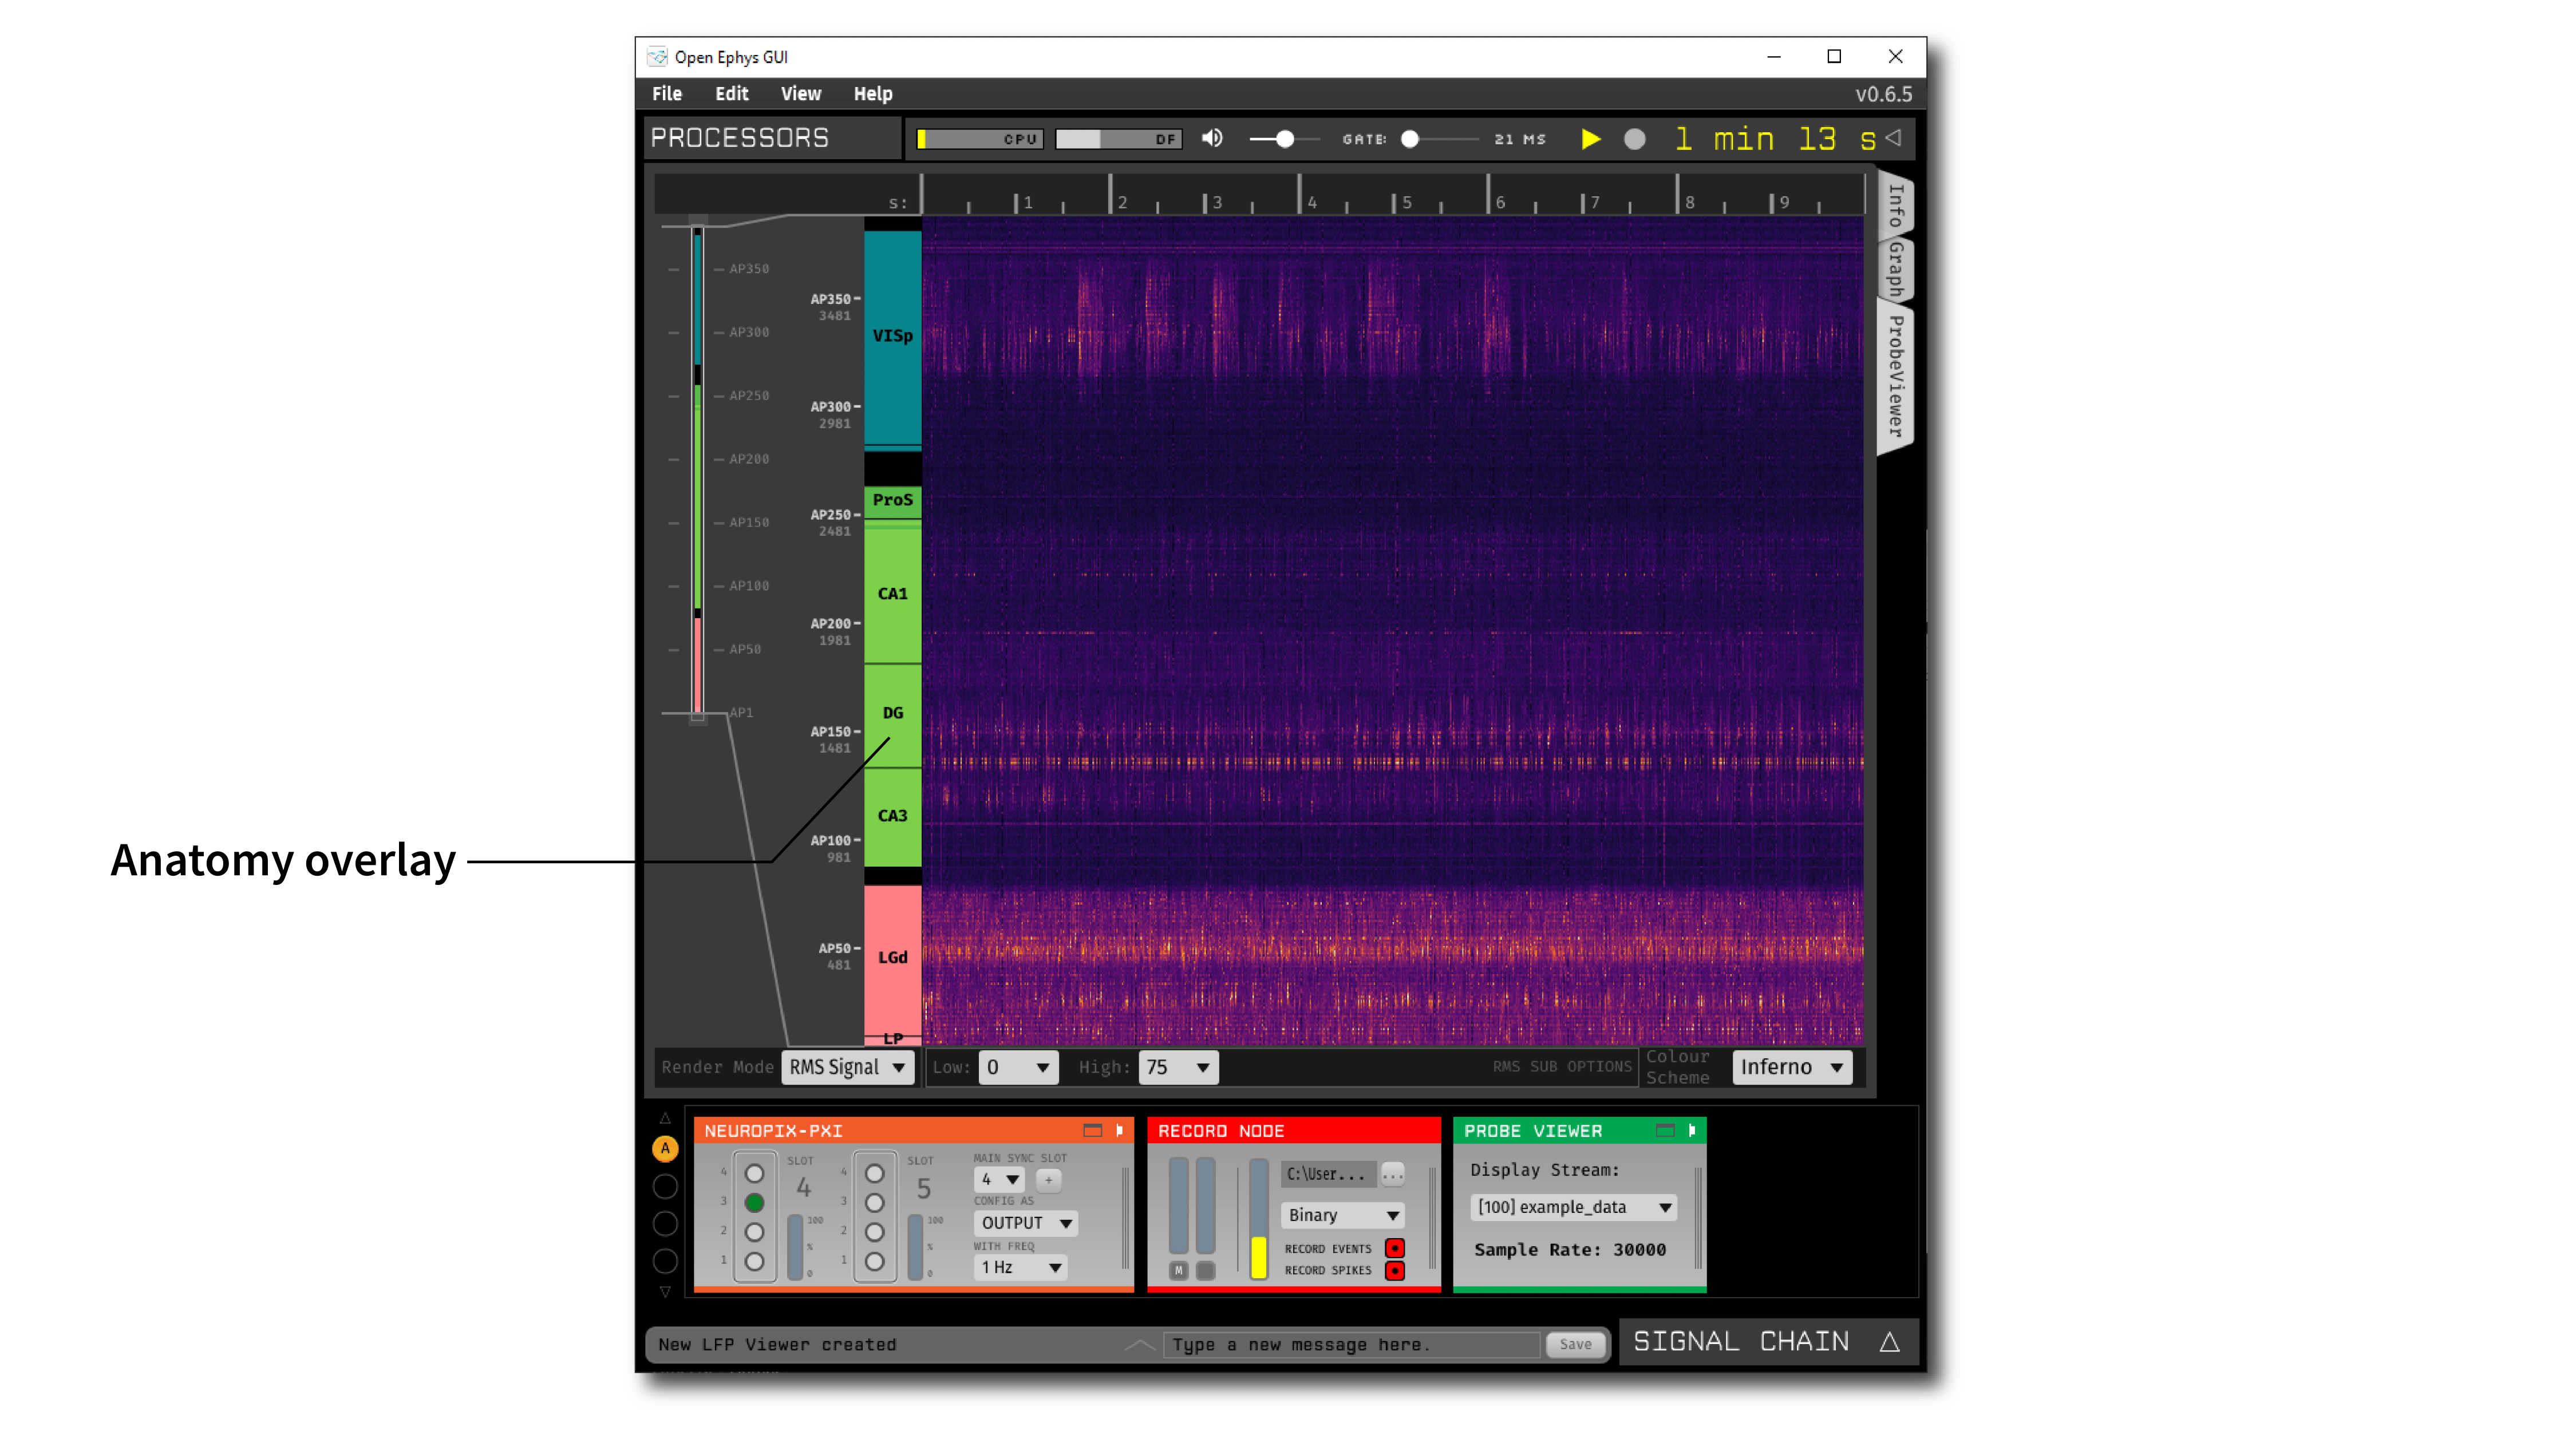Select slot 4 port 3 radio button

754,1202
